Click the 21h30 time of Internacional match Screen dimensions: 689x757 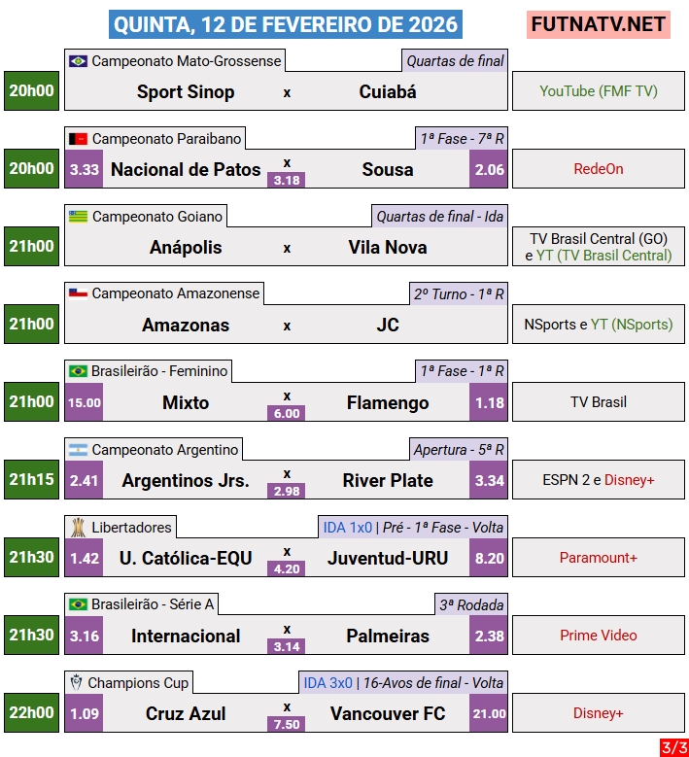(x=32, y=636)
